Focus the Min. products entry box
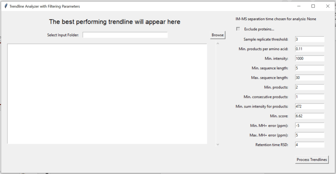336x174 pixels. pos(309,87)
